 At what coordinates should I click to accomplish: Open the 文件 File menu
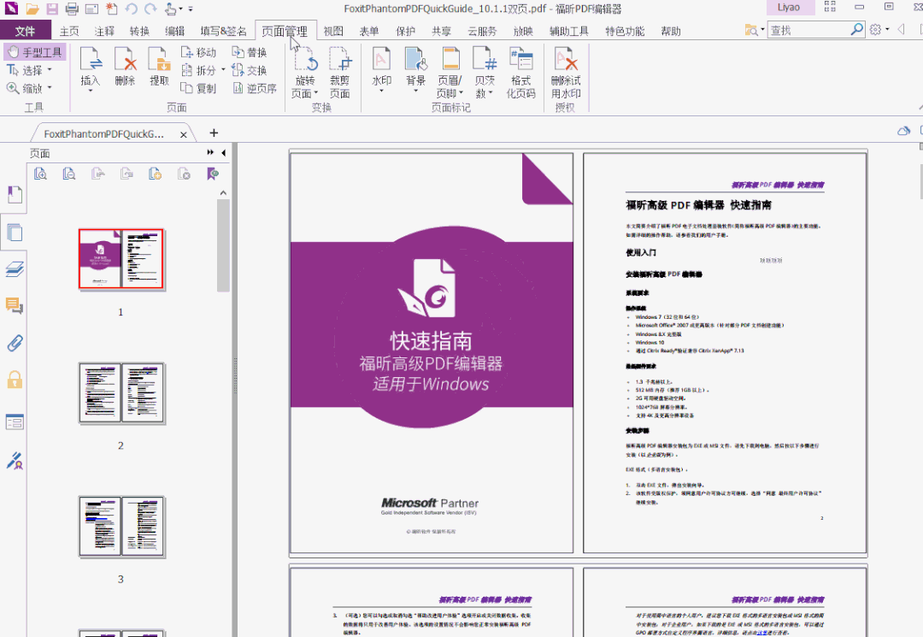coord(26,31)
